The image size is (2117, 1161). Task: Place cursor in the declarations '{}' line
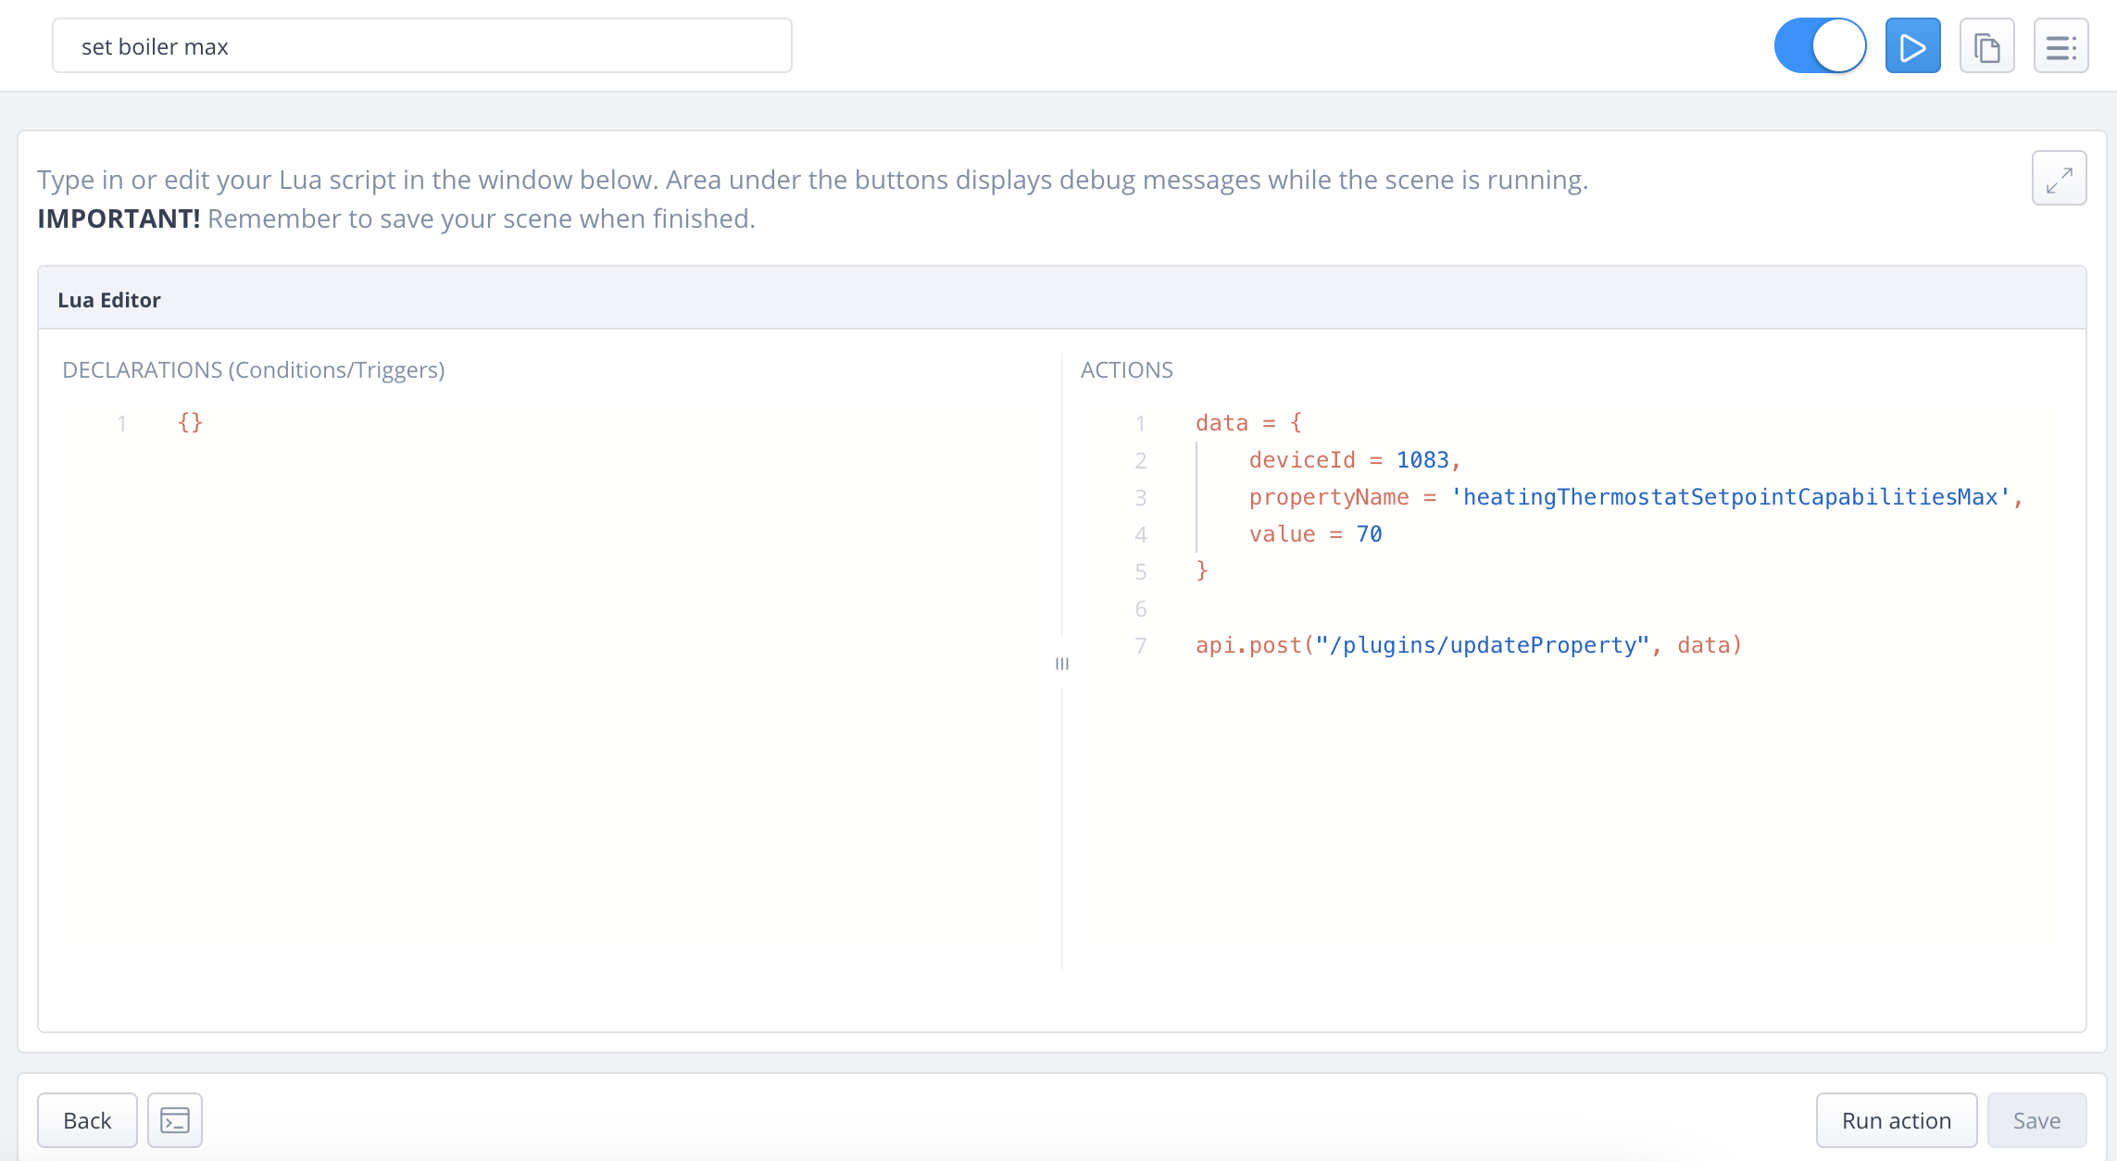coord(190,423)
